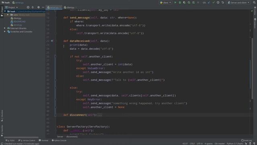
Task: Click the greyed-out stop button
Action: [198, 2]
